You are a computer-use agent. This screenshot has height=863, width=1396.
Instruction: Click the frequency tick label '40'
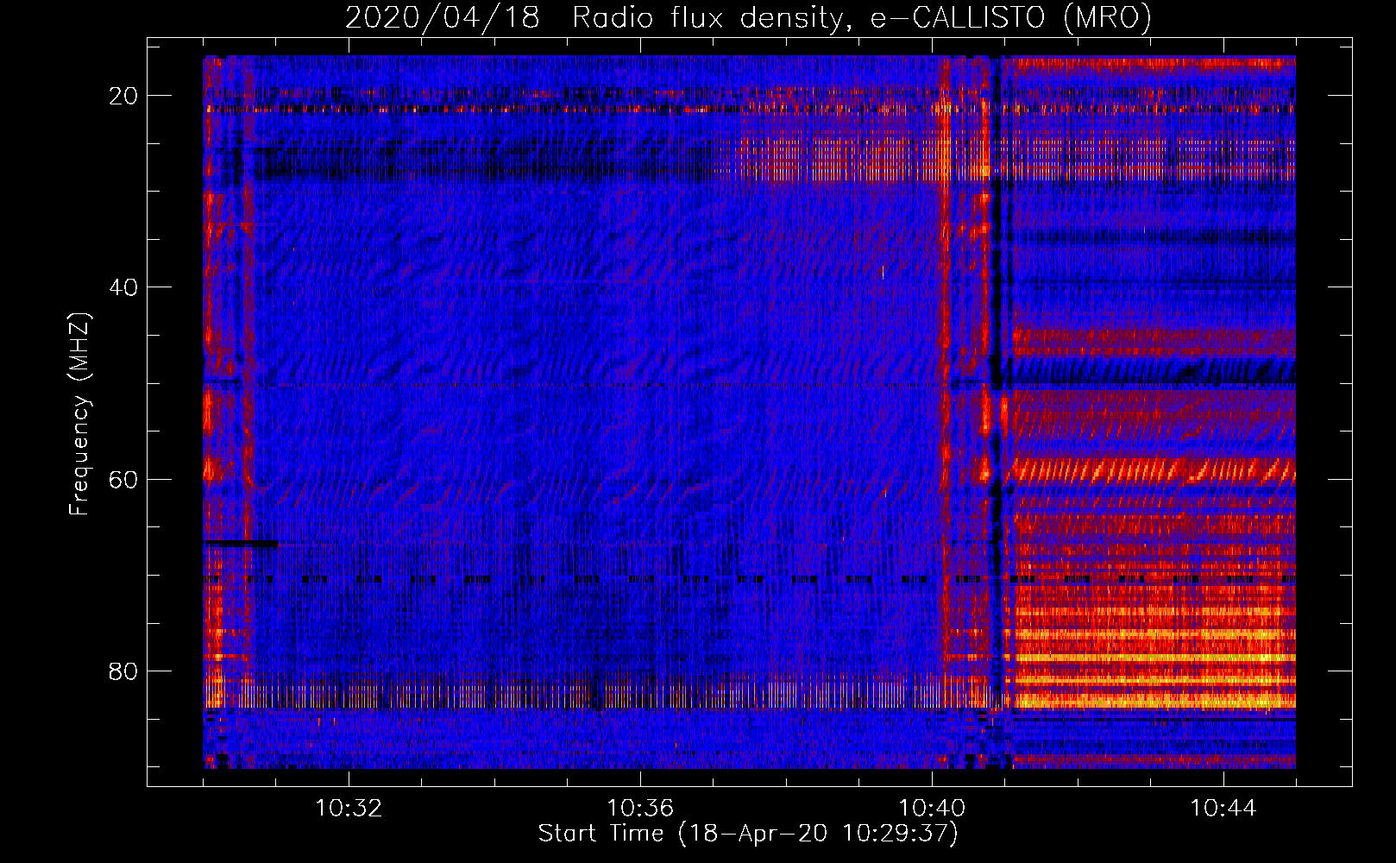pos(123,287)
